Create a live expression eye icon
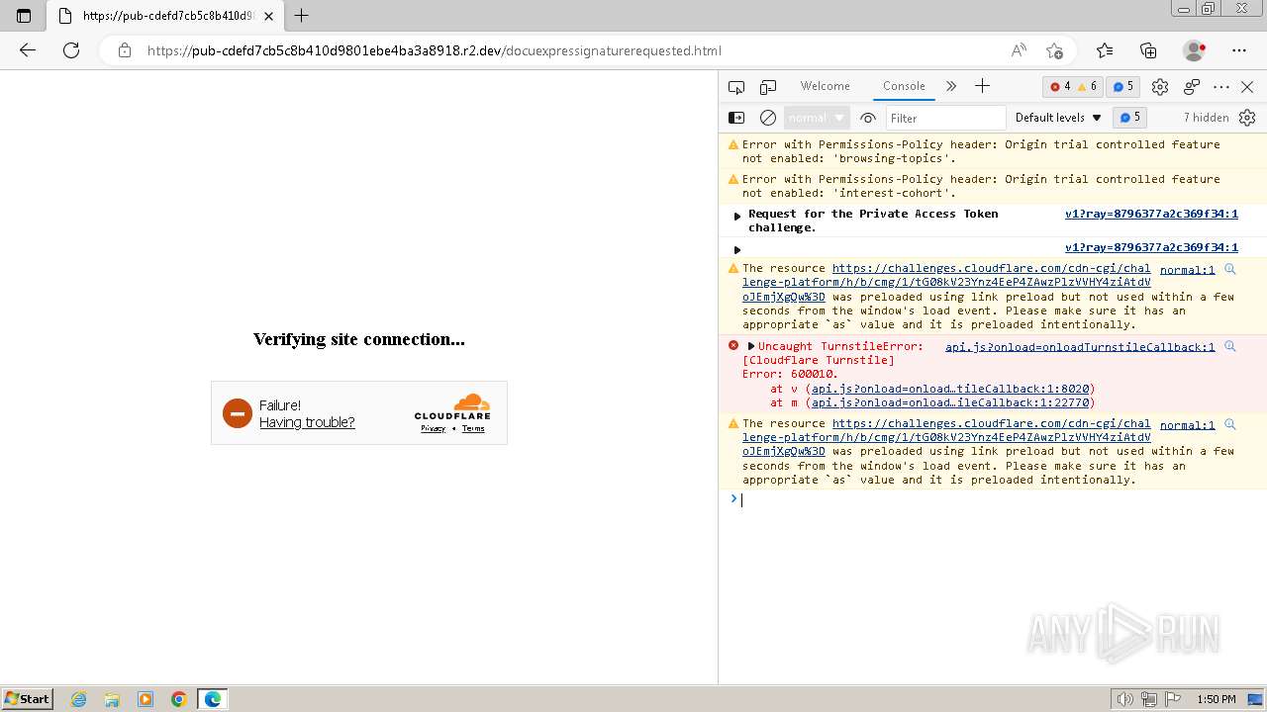Screen dimensions: 1267x712 click(868, 118)
